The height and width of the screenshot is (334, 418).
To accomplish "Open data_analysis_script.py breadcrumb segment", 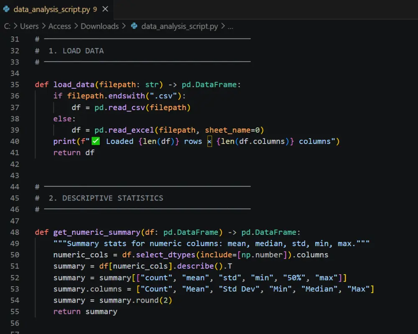I will [x=179, y=26].
